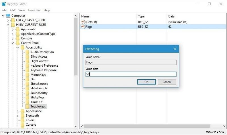Click the Registry Editor app icon in title bar
Image resolution: width=227 pixels, height=135 pixels.
(4, 4)
